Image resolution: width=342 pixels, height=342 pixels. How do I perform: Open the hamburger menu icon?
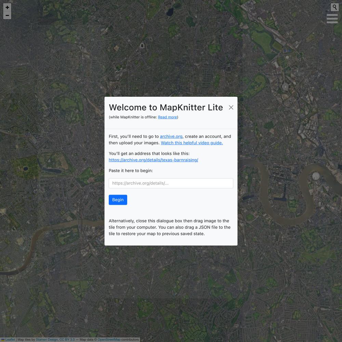click(x=332, y=18)
